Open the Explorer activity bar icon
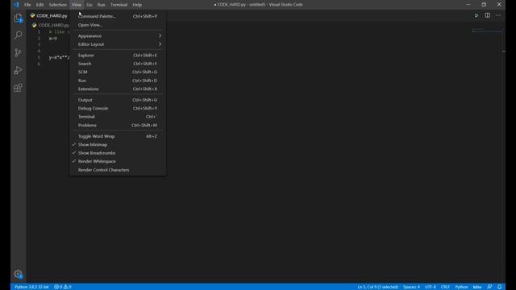 click(x=18, y=18)
